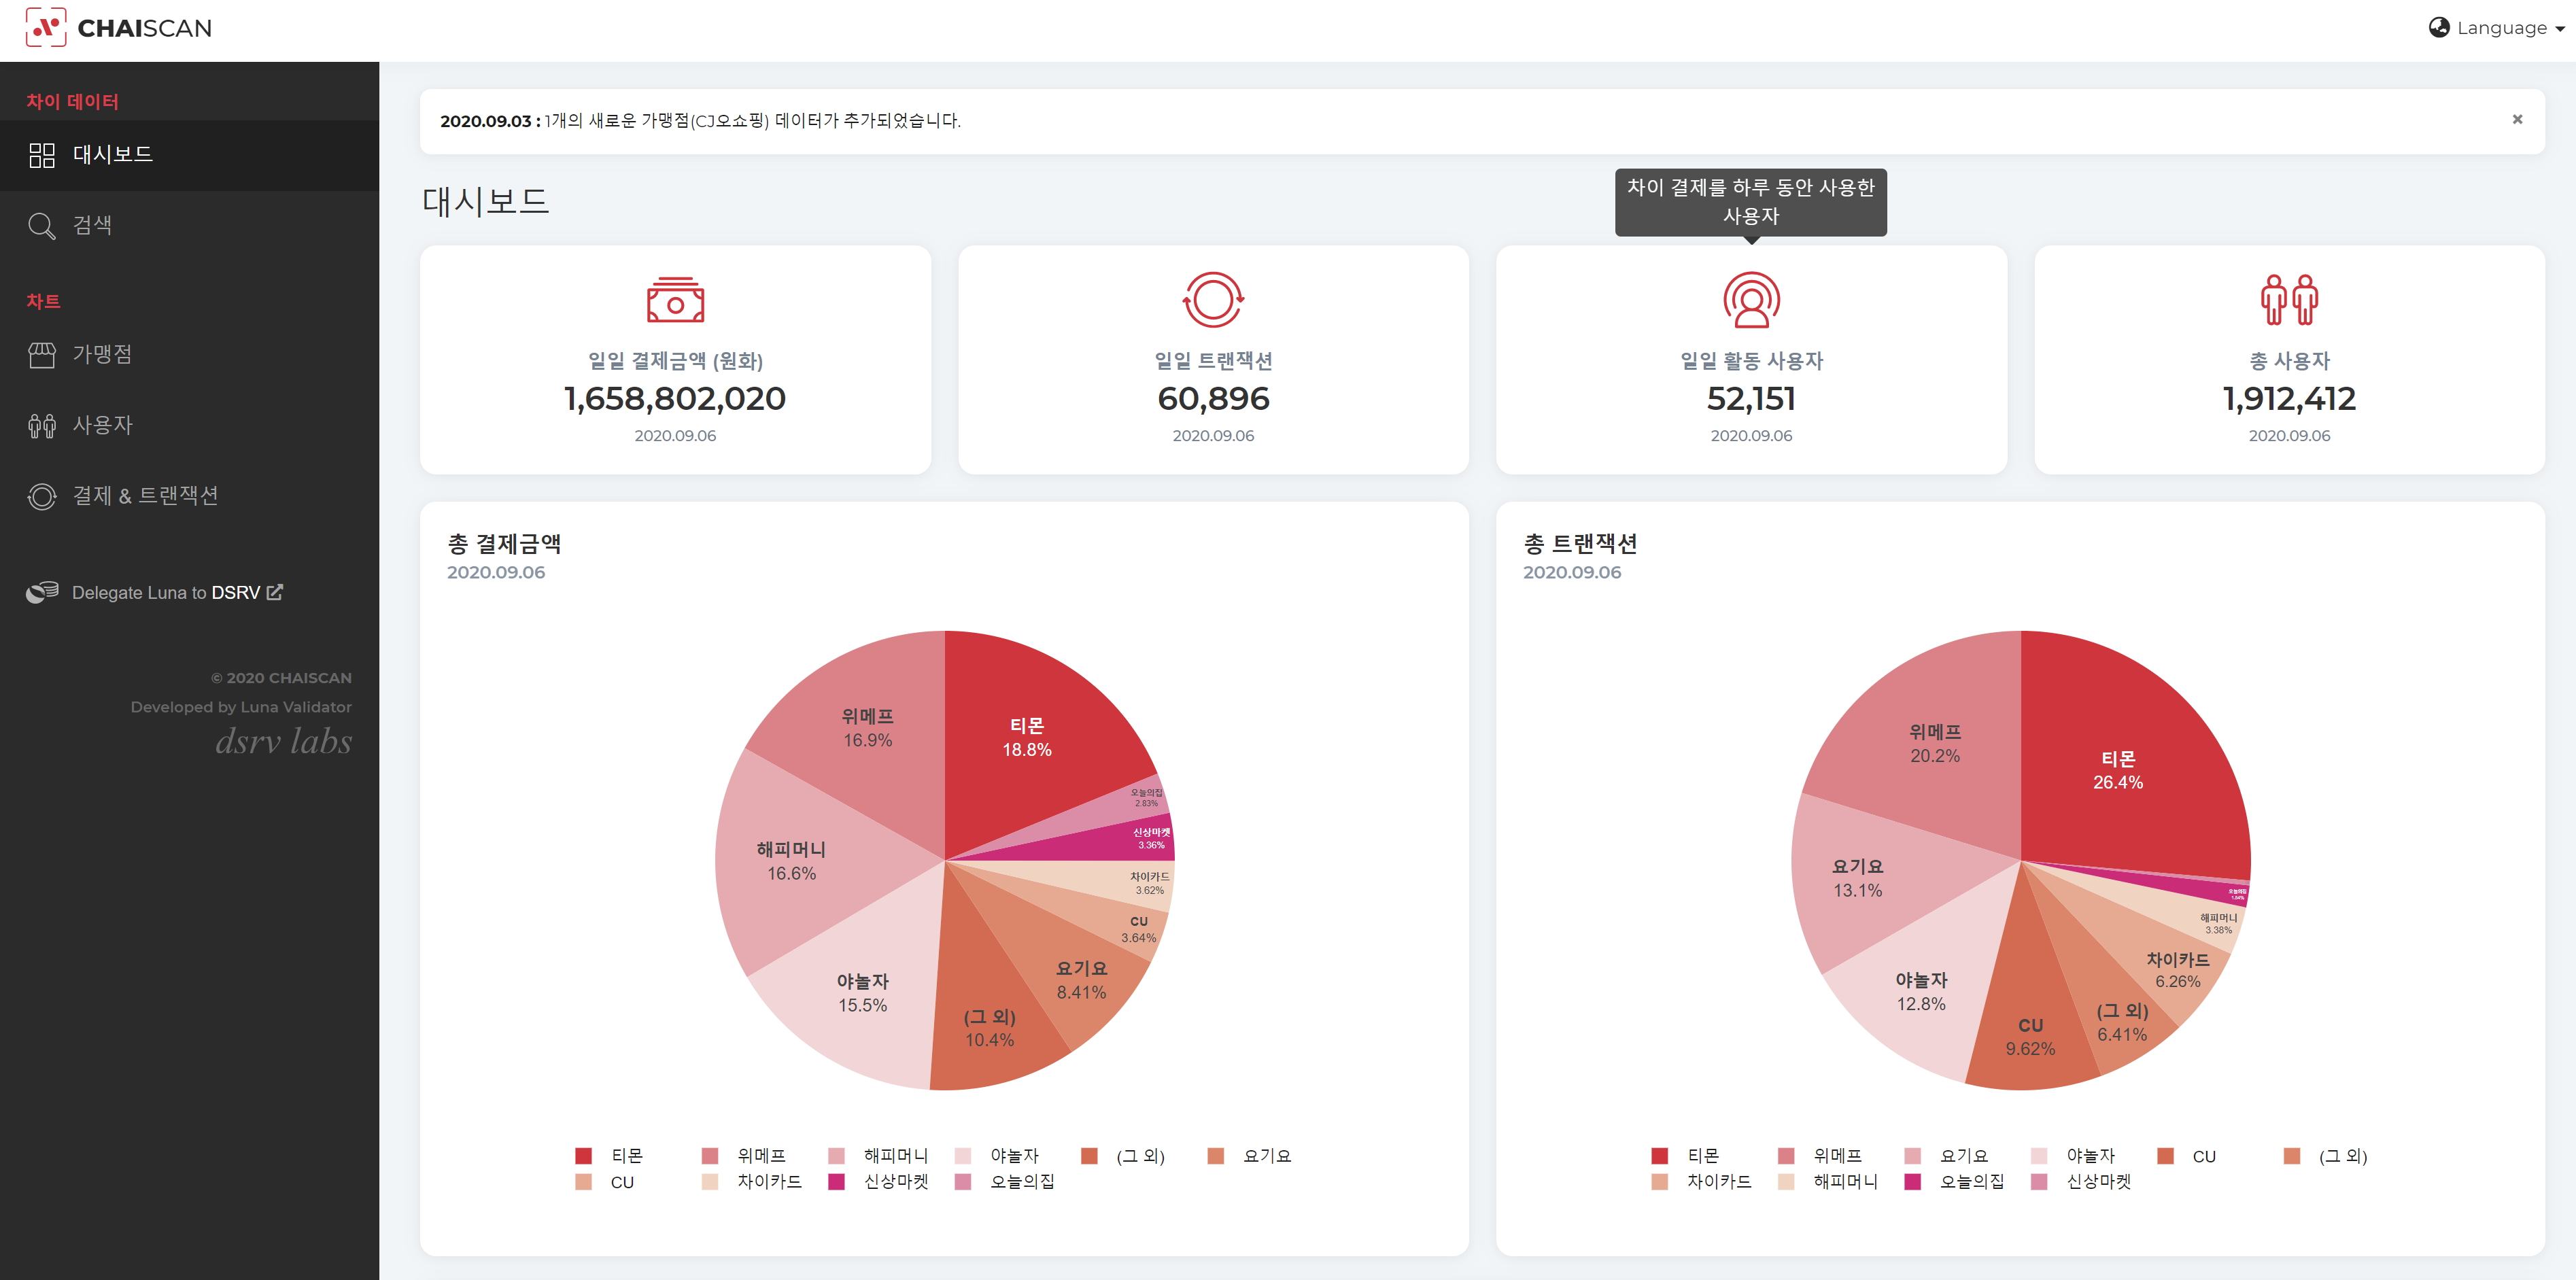
Task: Open the Language dropdown
Action: click(x=2496, y=28)
